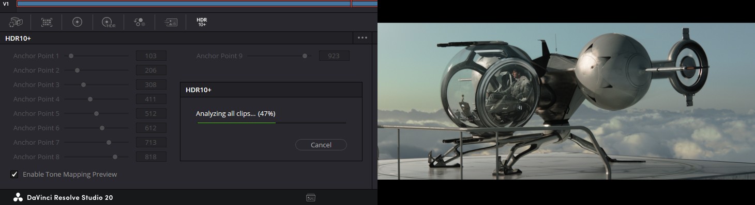Click Anchor Point 9 value field 923
Screen dimensions: 755x205
click(x=334, y=56)
